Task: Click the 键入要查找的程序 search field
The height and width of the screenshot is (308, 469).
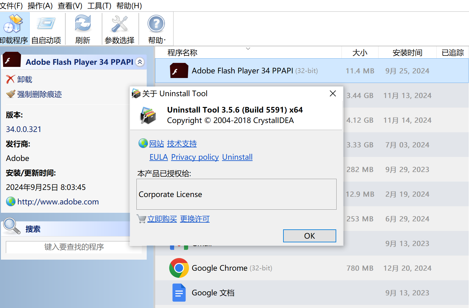Action: [x=74, y=247]
